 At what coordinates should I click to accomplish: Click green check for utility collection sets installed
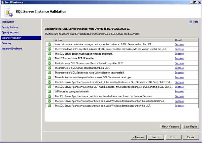point(49,73)
